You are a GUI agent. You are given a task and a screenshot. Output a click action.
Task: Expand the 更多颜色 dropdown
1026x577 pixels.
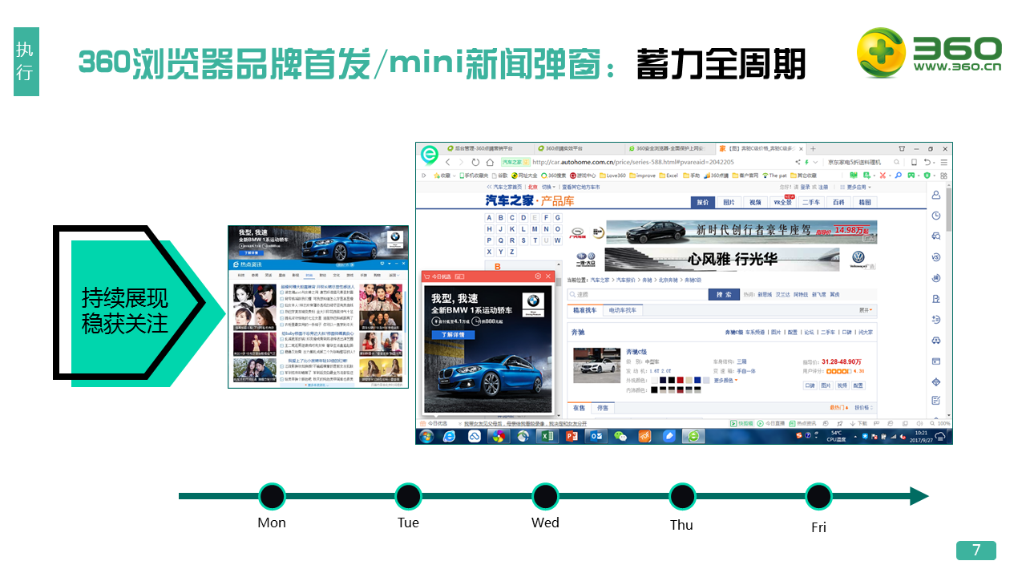tap(726, 380)
